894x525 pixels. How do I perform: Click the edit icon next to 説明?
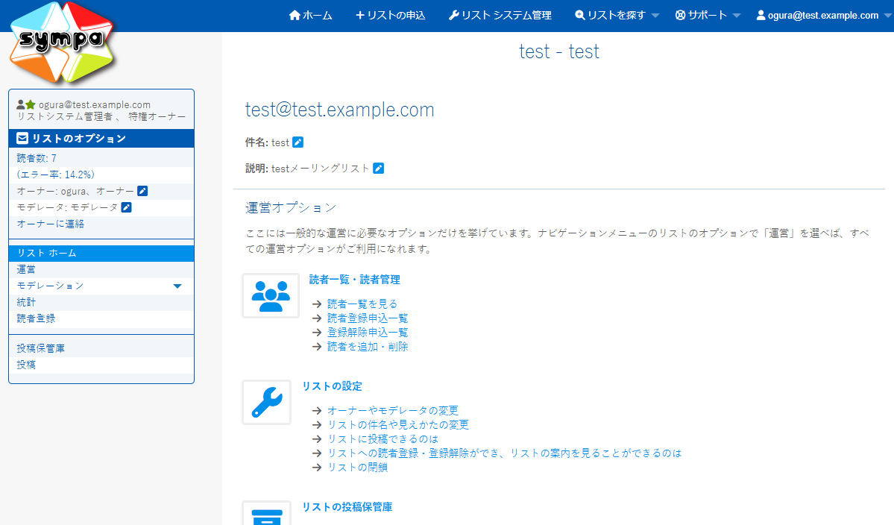[379, 169]
